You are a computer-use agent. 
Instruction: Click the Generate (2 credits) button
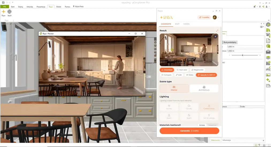click(189, 131)
